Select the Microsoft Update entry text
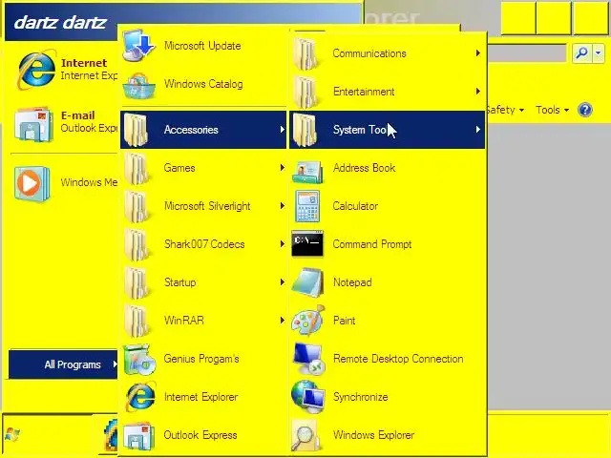611x458 pixels. point(202,46)
